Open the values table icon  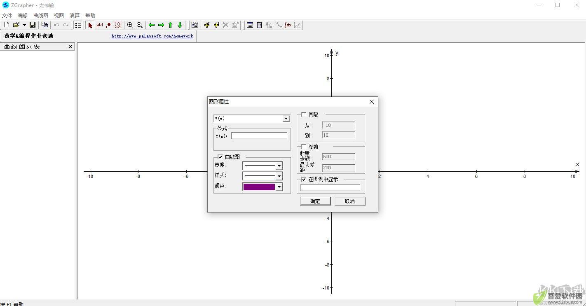pyautogui.click(x=250, y=25)
